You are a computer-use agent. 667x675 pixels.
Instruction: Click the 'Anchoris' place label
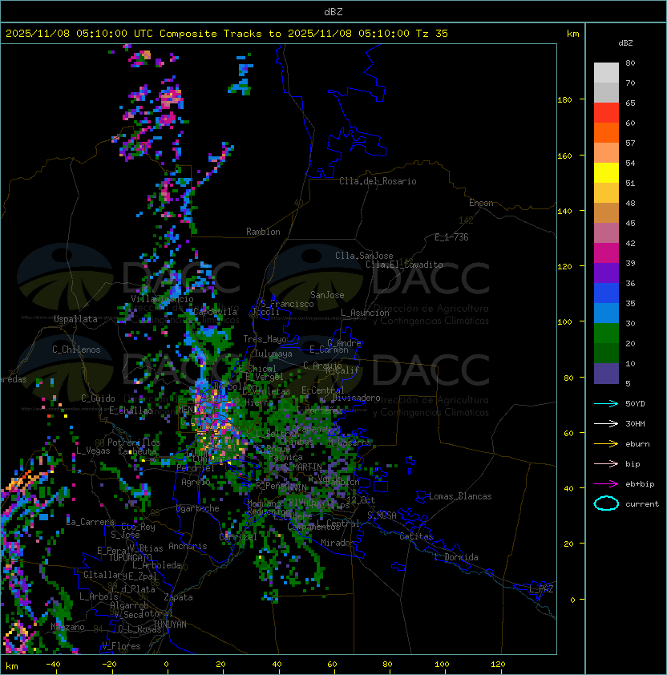point(188,546)
